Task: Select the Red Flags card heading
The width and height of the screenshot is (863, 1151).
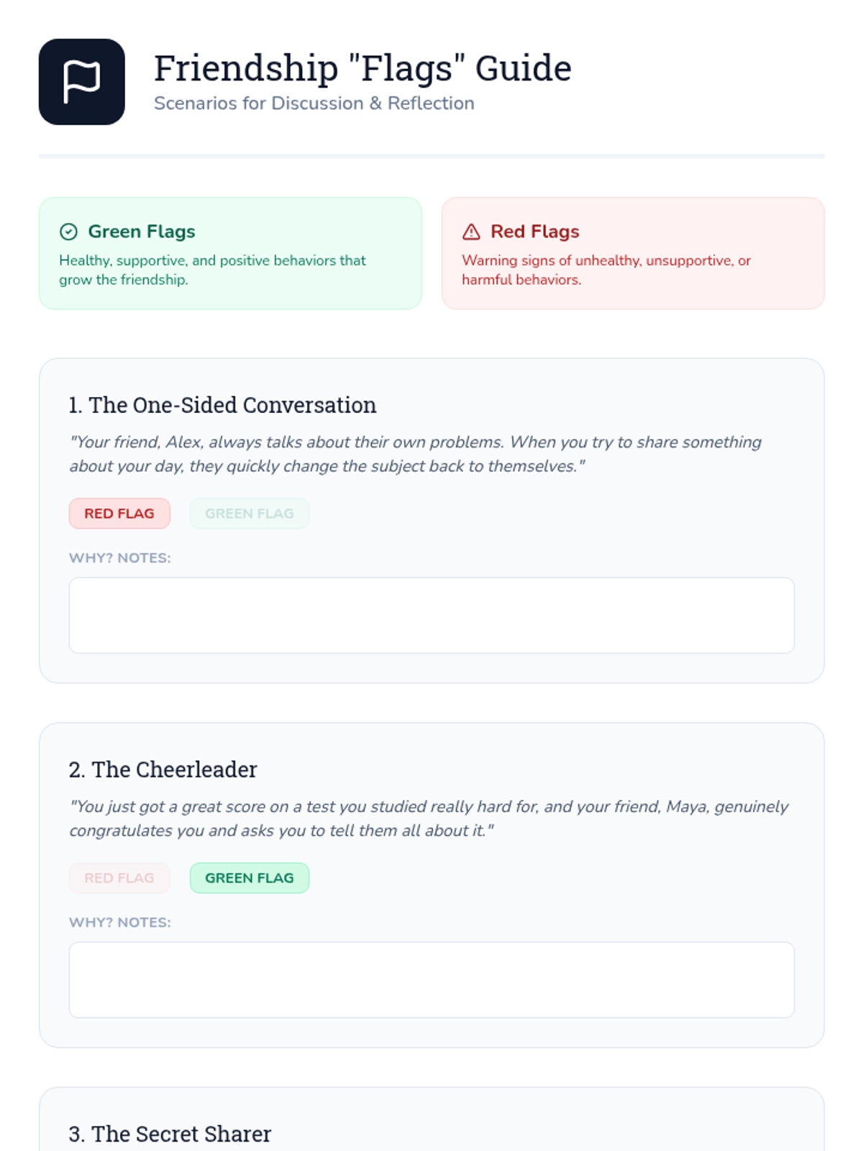Action: tap(534, 232)
